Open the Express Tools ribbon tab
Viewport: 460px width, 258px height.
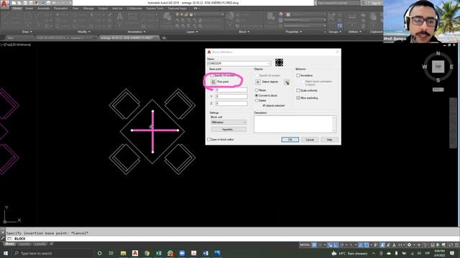click(x=155, y=9)
